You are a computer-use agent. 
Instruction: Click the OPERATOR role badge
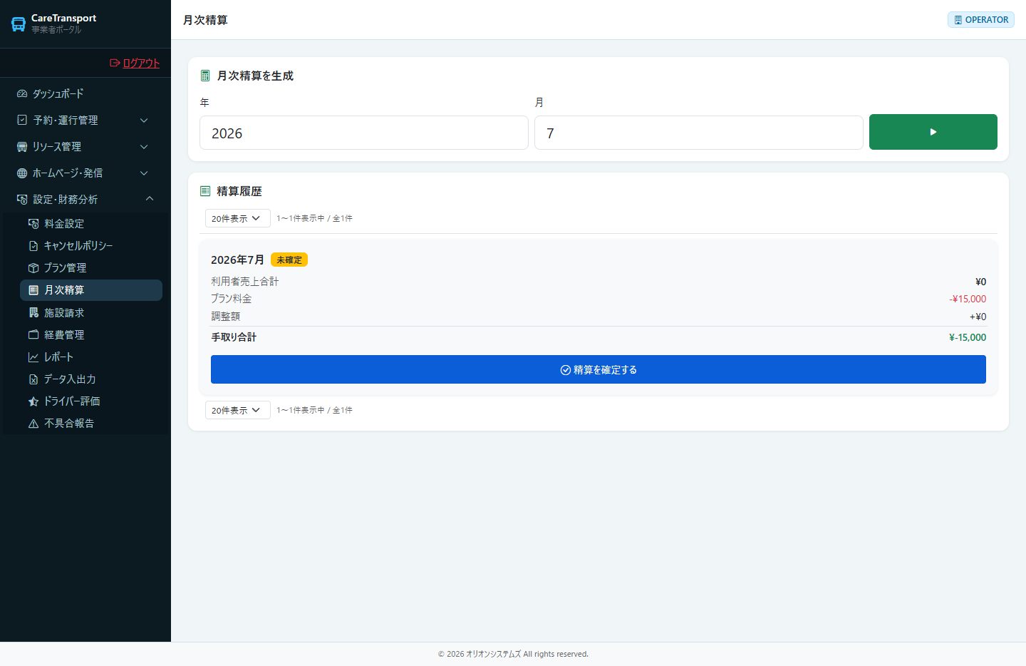click(x=981, y=20)
